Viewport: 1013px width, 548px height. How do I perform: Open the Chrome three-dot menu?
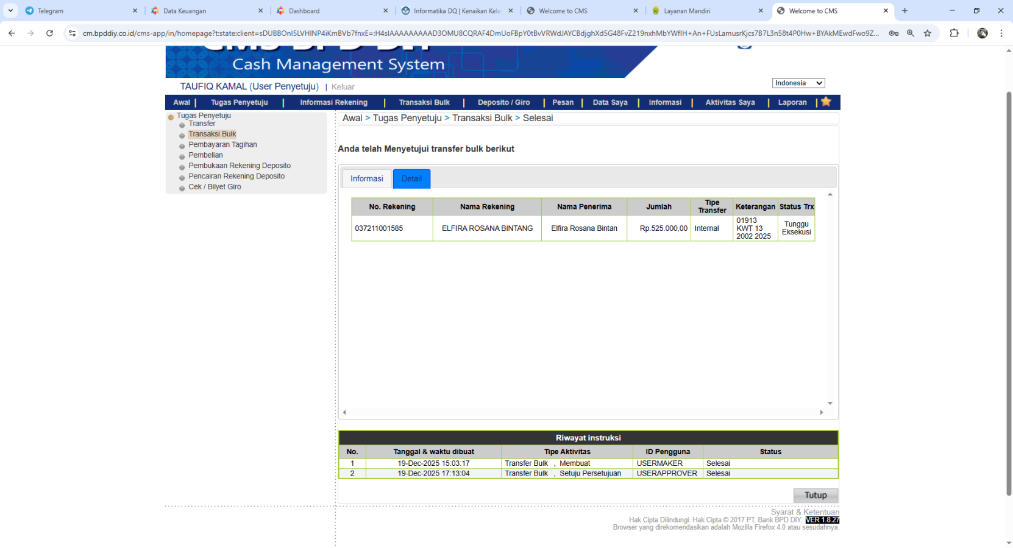pos(1001,33)
